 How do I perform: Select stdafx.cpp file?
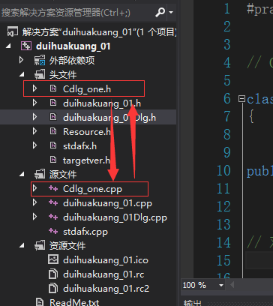[85, 232]
